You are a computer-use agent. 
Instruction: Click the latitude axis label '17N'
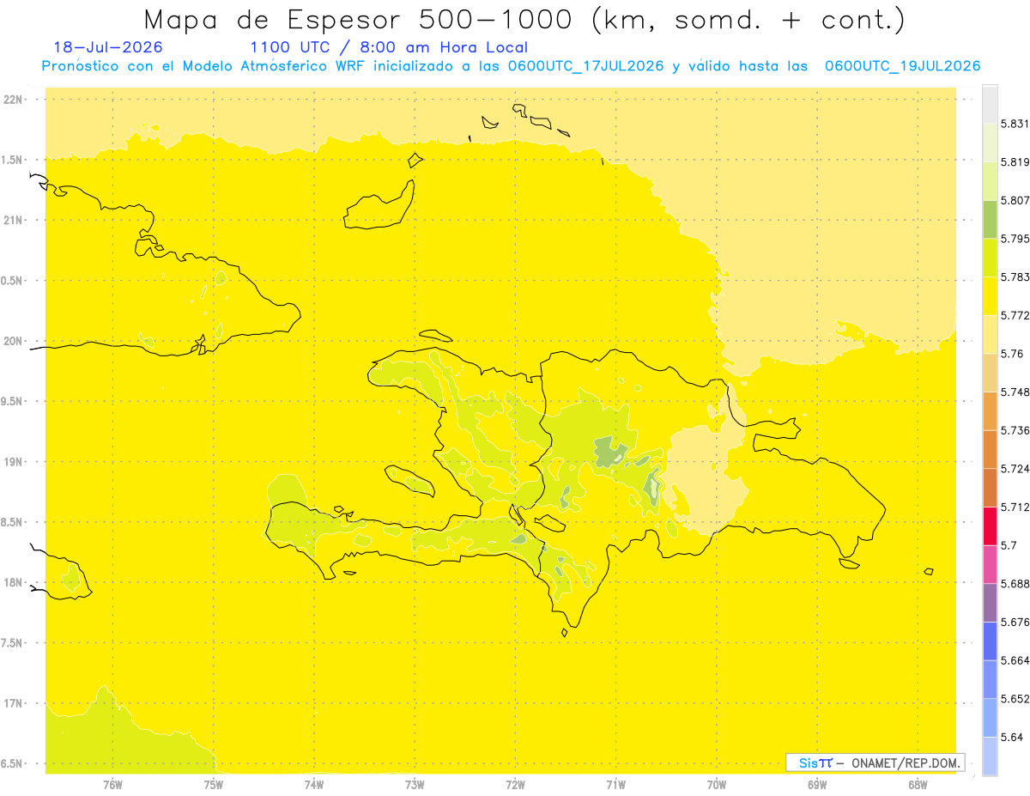[15, 703]
